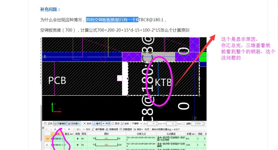Viewport: 278px width, 150px height.
Task: Click the PCB slab label
Action: pyautogui.click(x=57, y=80)
